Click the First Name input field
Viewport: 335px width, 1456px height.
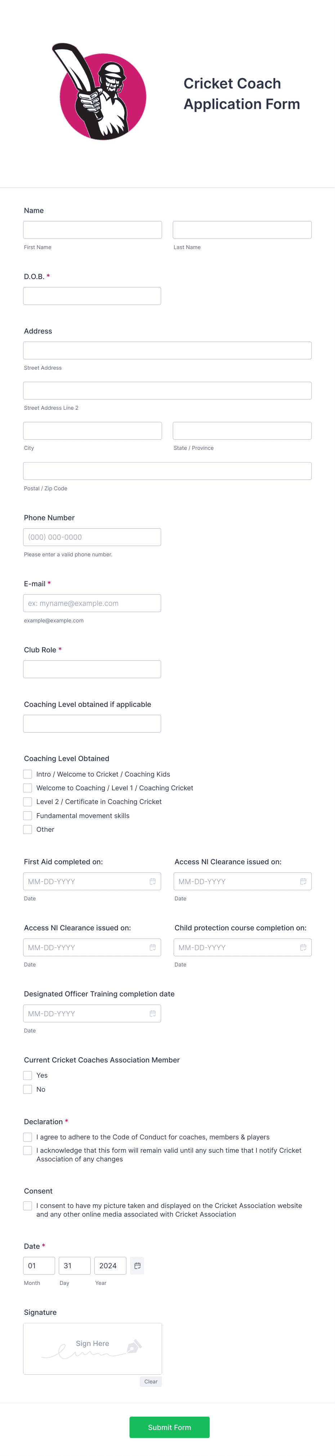(x=92, y=230)
